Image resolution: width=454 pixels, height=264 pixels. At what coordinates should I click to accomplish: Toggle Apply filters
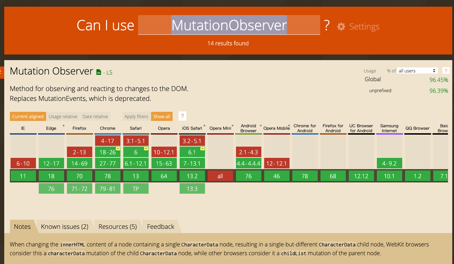click(136, 116)
